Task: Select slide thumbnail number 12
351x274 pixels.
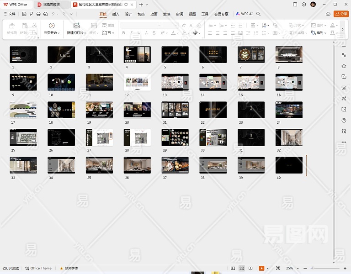Action: (137, 82)
